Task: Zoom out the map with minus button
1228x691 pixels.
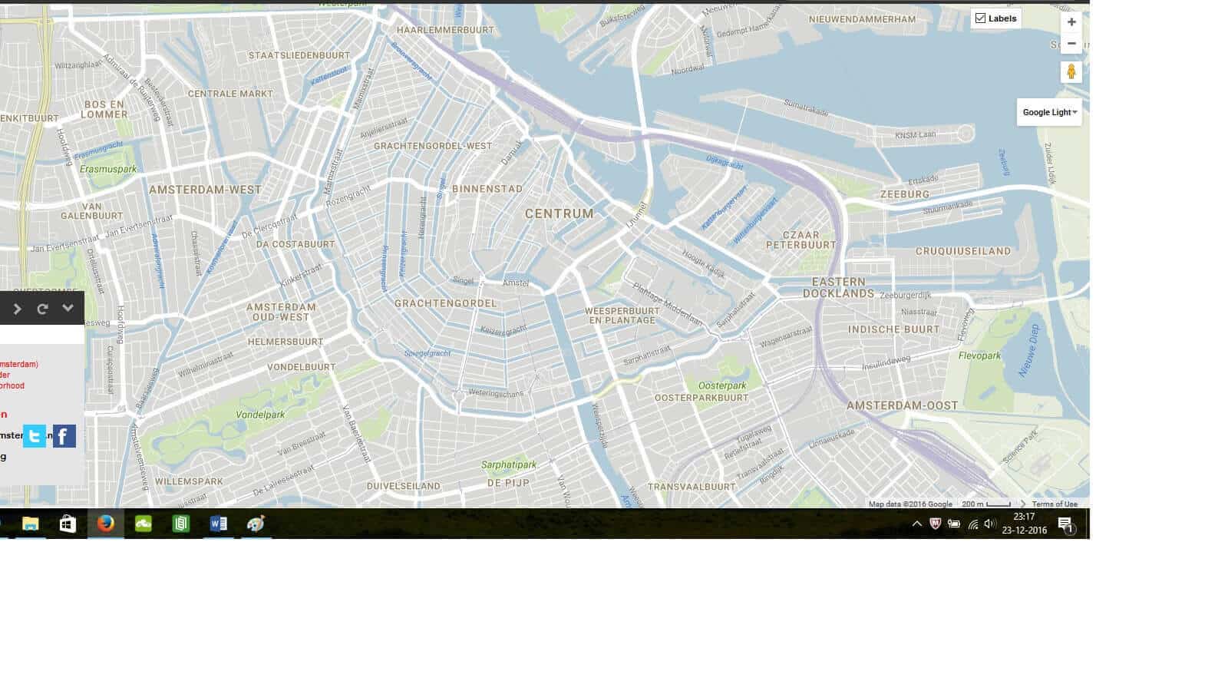Action: click(1071, 44)
